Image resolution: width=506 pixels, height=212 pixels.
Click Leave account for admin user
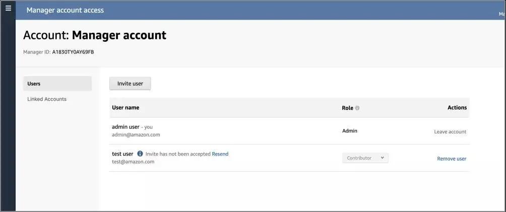[450, 131]
